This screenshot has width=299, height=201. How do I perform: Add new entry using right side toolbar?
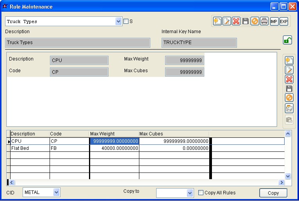[x=289, y=60]
